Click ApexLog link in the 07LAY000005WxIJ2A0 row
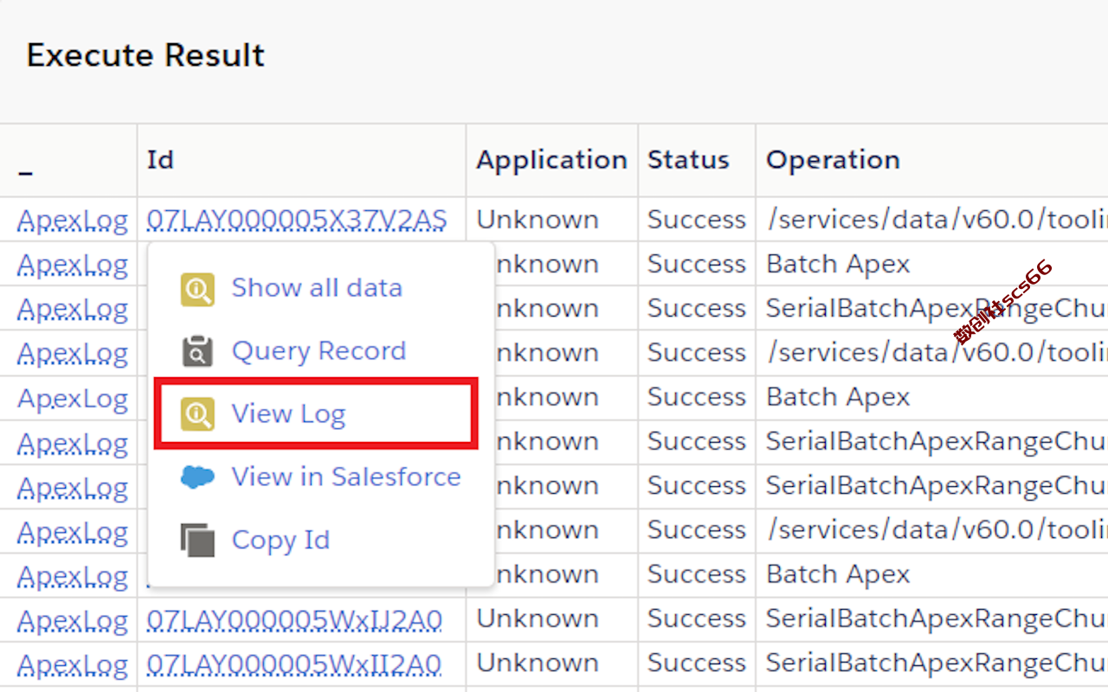Screen dimensions: 1108x692 tap(73, 619)
